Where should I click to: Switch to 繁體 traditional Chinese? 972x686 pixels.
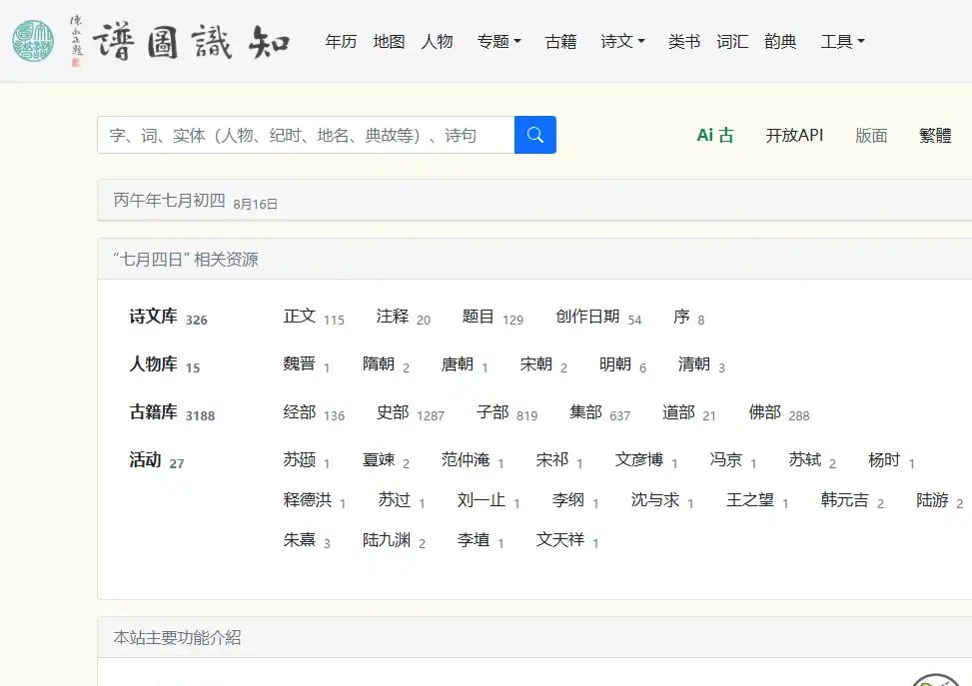coord(935,135)
